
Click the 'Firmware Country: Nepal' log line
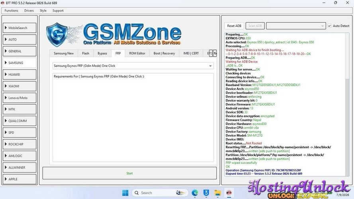[243, 120]
